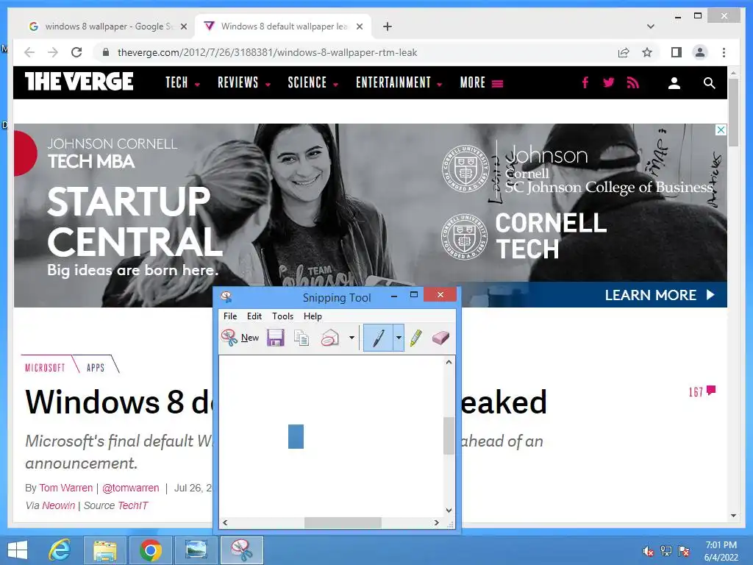Reload the Verge page

point(76,52)
